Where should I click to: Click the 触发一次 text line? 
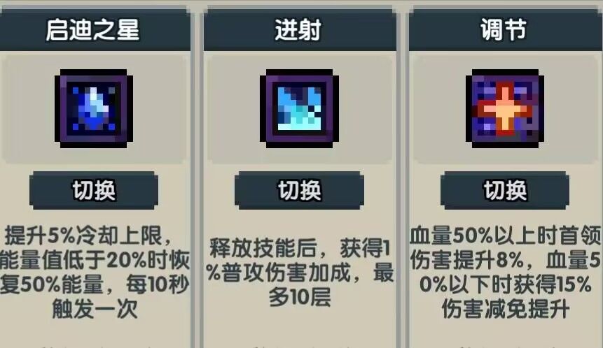[x=95, y=309]
